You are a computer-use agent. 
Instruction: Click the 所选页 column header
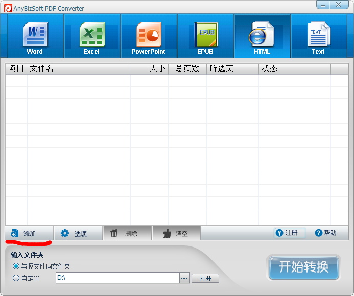pos(233,68)
